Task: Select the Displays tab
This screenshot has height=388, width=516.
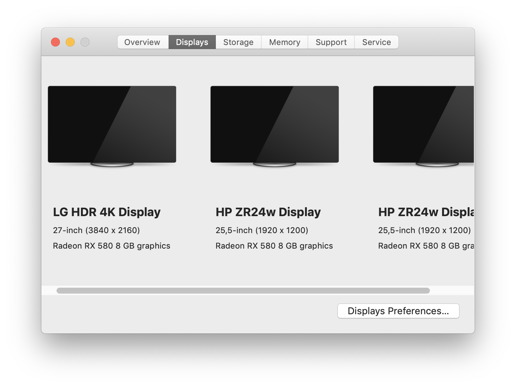Action: pos(192,42)
